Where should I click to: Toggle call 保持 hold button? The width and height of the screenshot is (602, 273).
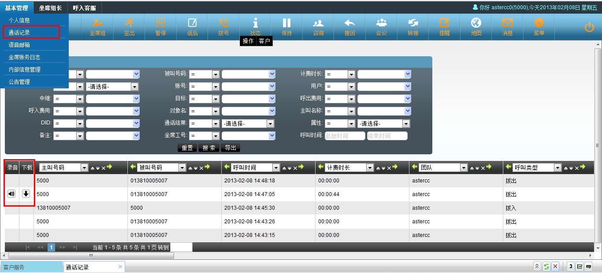click(286, 27)
